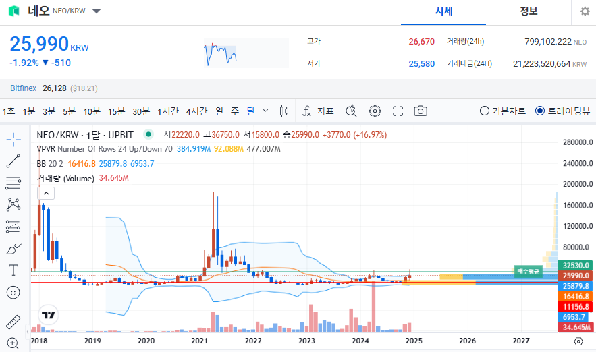596x352 pixels.
Task: Open chart settings gear in toolbar
Action: (375, 111)
